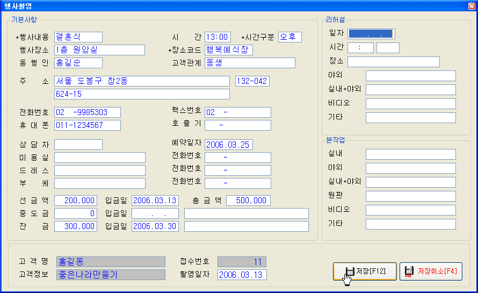Click the 본작업 group title

[x=335, y=140]
